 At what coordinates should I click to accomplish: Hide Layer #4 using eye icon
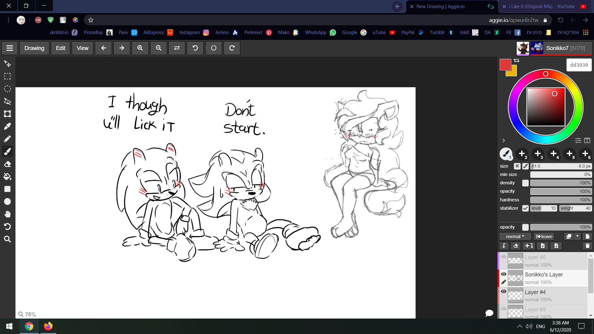(x=504, y=292)
